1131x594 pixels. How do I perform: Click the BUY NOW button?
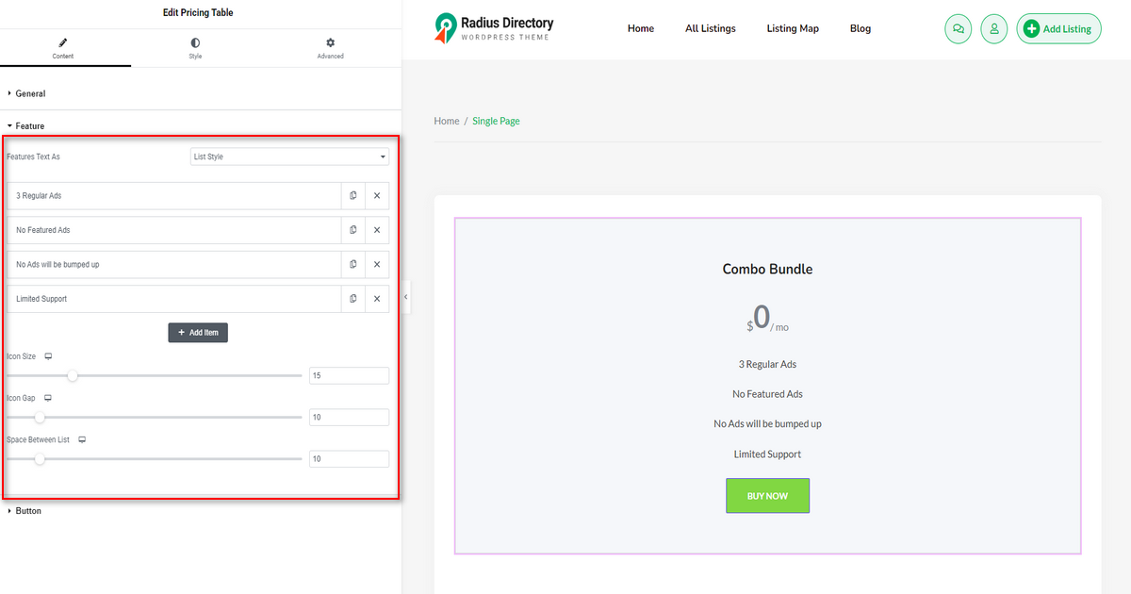click(x=767, y=496)
